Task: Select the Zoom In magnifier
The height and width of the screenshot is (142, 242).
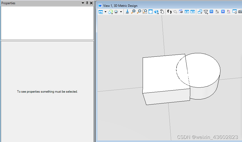Action: point(133,12)
